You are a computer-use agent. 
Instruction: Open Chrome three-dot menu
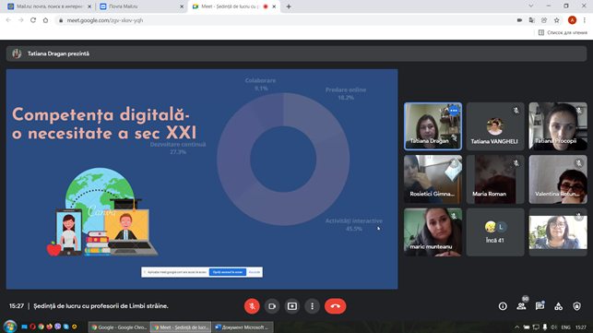[x=585, y=20]
